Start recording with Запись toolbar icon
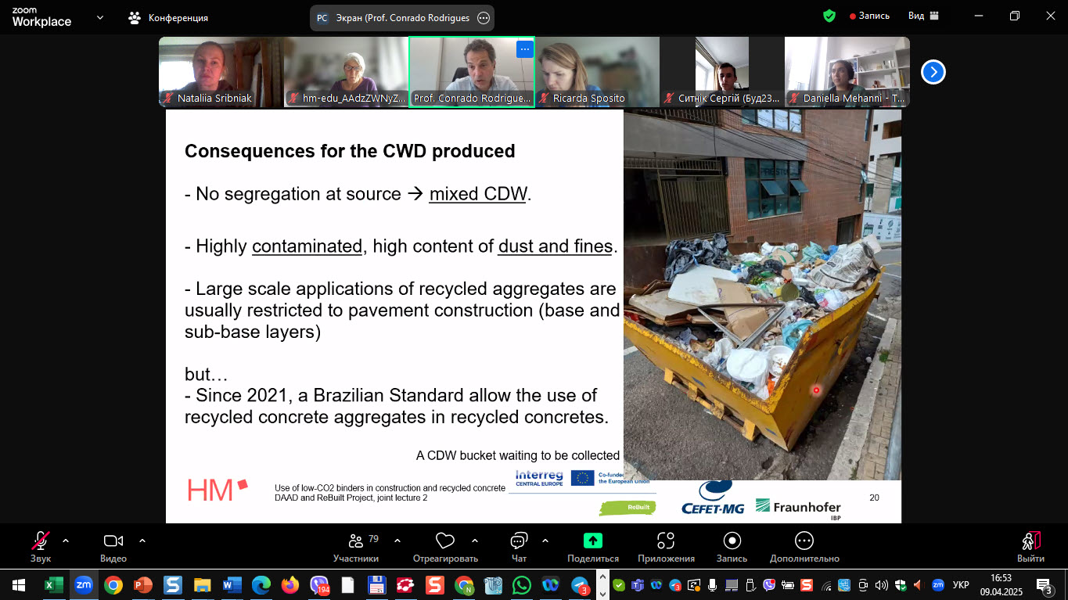The height and width of the screenshot is (600, 1068). (732, 545)
